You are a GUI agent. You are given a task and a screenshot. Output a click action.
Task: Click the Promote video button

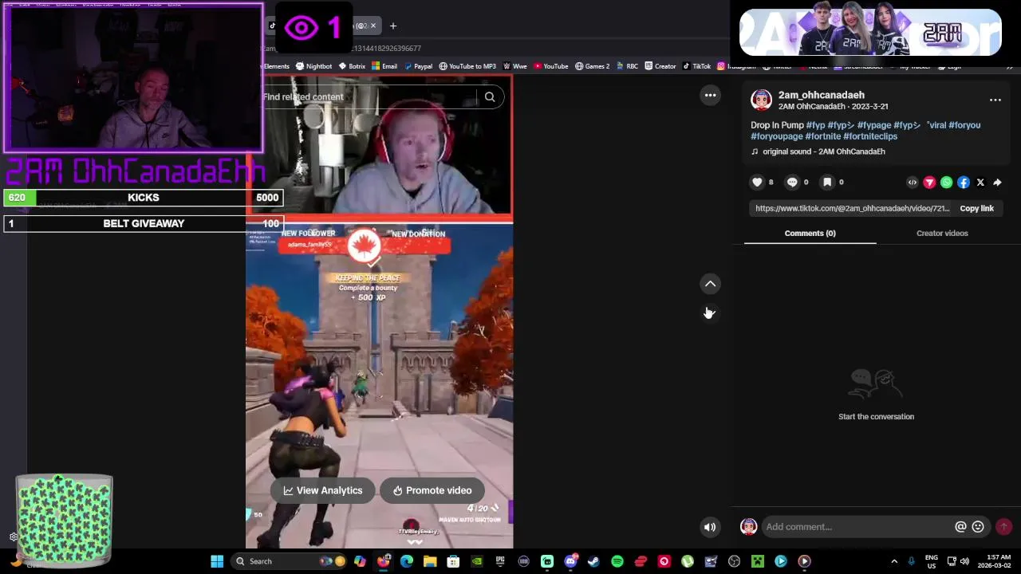(x=432, y=490)
